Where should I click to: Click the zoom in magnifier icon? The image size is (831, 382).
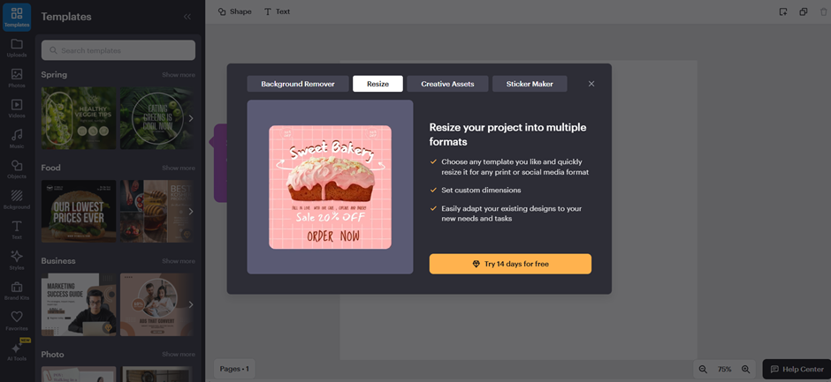pyautogui.click(x=745, y=369)
